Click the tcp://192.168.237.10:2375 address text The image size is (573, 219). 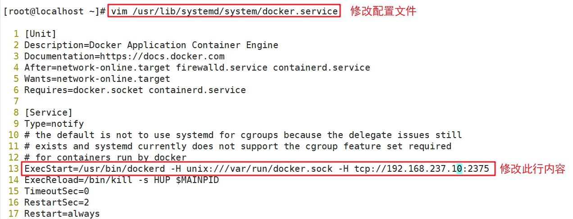[422, 169]
